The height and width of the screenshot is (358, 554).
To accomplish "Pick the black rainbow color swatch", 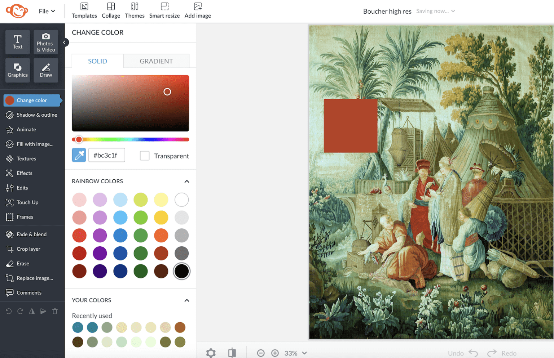I will (x=181, y=271).
